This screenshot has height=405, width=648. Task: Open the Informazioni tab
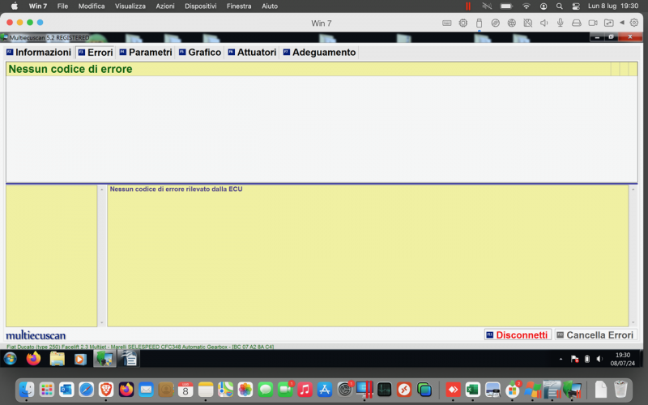click(39, 52)
